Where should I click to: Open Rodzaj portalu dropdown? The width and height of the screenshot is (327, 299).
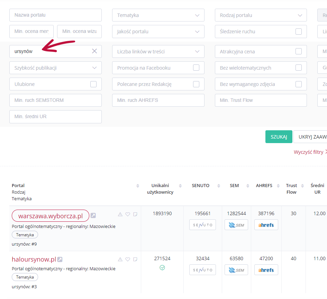point(261,15)
